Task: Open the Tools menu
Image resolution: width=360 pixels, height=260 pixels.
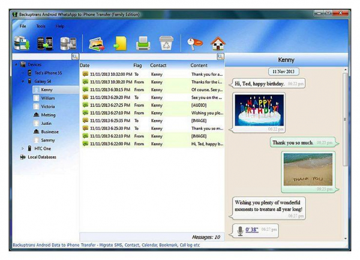Action: 41,26
